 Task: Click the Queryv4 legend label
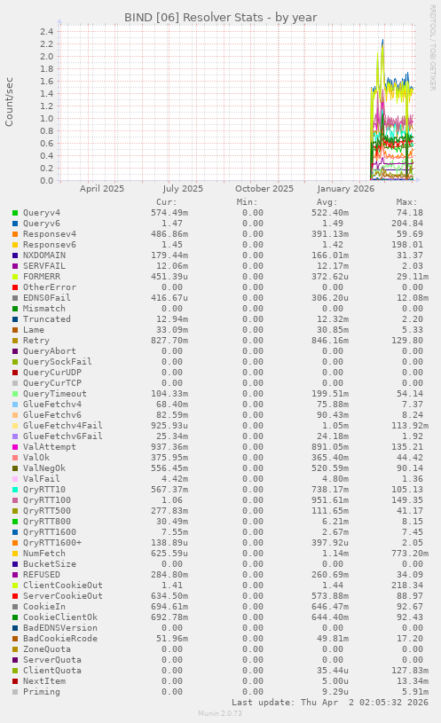42,213
